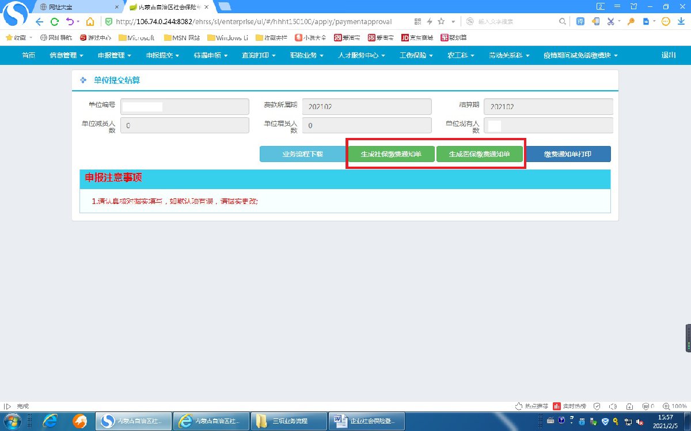
Task: Click the 业务流程下载 button
Action: pos(302,154)
